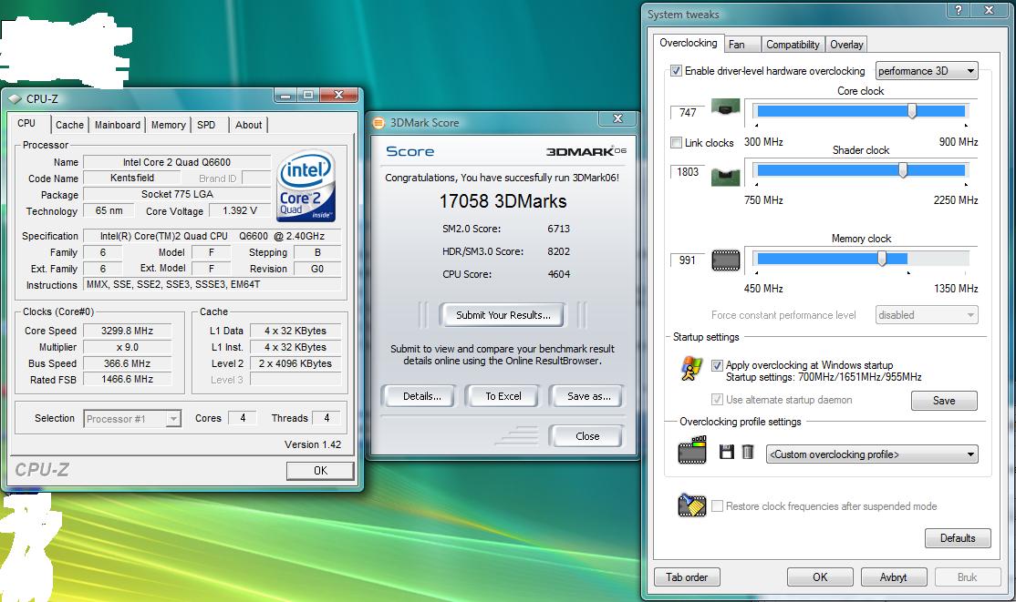The height and width of the screenshot is (602, 1016).
Task: Select the CPU tab in CPU-Z
Action: click(x=27, y=123)
